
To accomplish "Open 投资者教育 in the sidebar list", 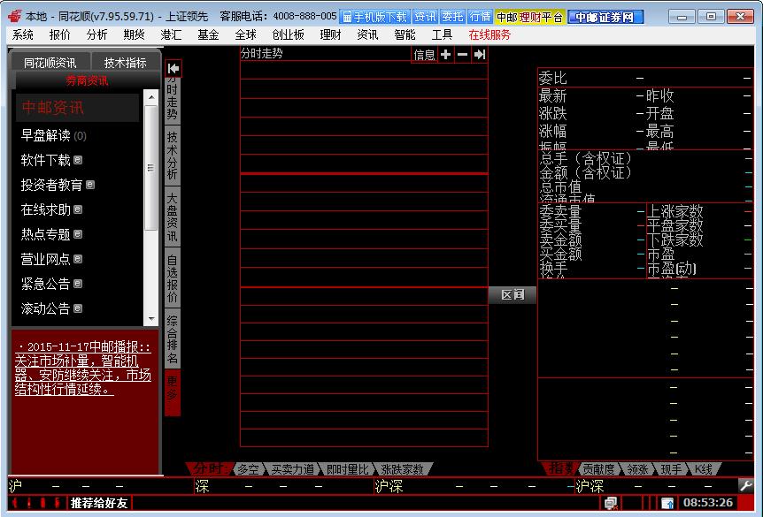I will [x=51, y=185].
